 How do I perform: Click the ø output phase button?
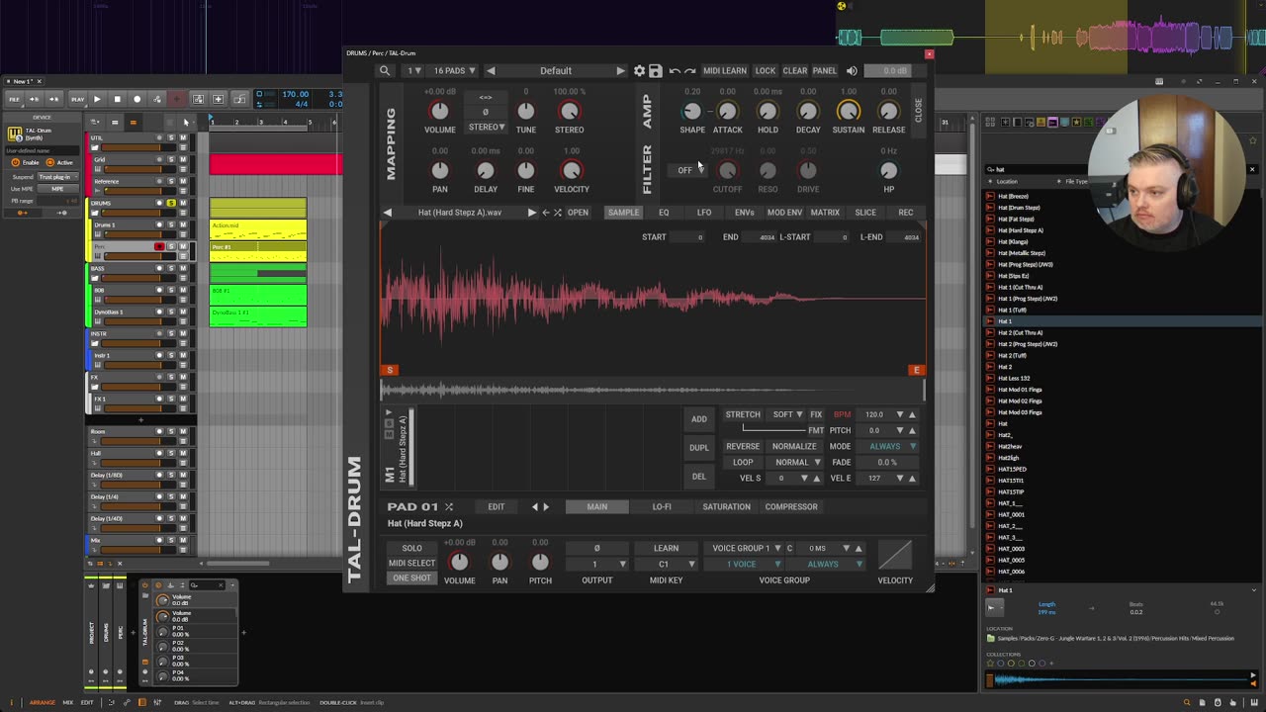click(596, 548)
